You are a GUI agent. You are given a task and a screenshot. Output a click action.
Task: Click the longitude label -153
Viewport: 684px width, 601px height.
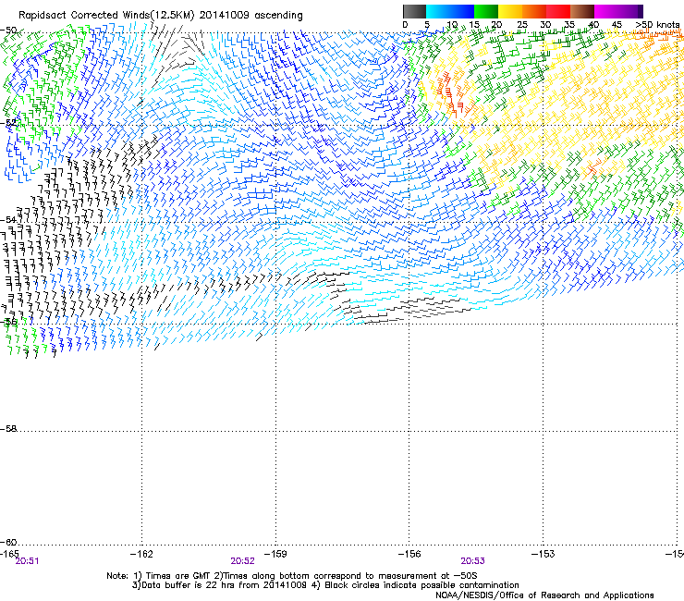544,554
